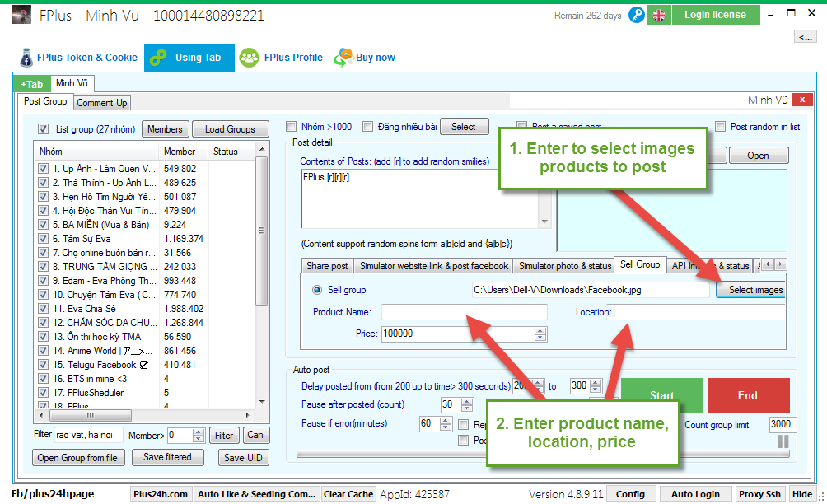Open the Plus24h.com link button
This screenshot has width=827, height=504.
pyautogui.click(x=161, y=494)
